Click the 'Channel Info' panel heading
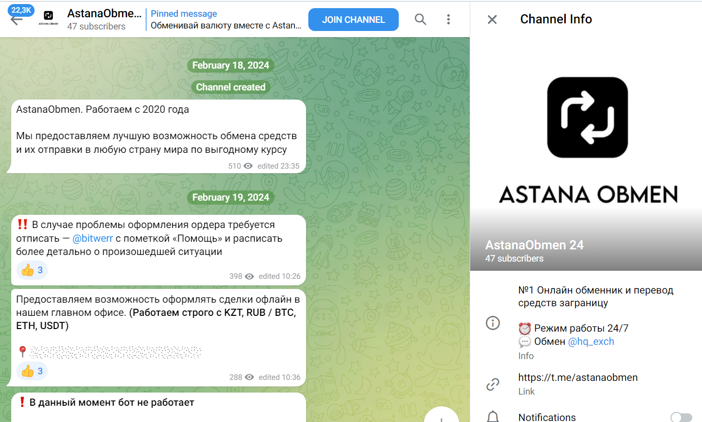The width and height of the screenshot is (702, 422). 556,19
